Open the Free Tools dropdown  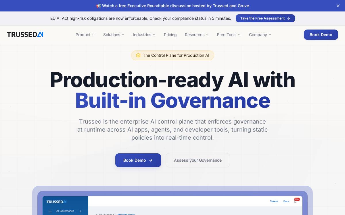[x=229, y=35]
